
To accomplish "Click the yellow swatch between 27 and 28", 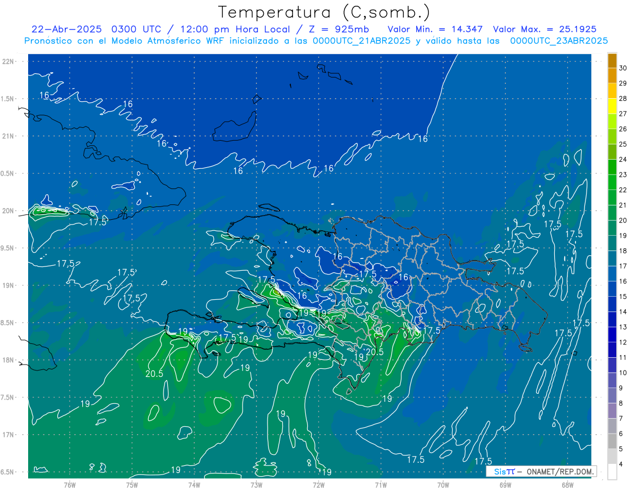I will click(x=612, y=106).
